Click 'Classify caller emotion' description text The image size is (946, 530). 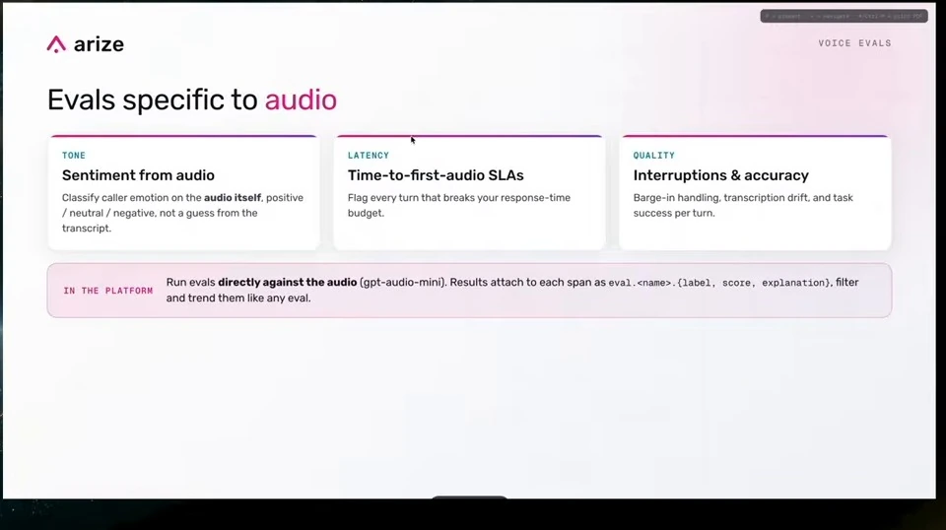point(183,213)
